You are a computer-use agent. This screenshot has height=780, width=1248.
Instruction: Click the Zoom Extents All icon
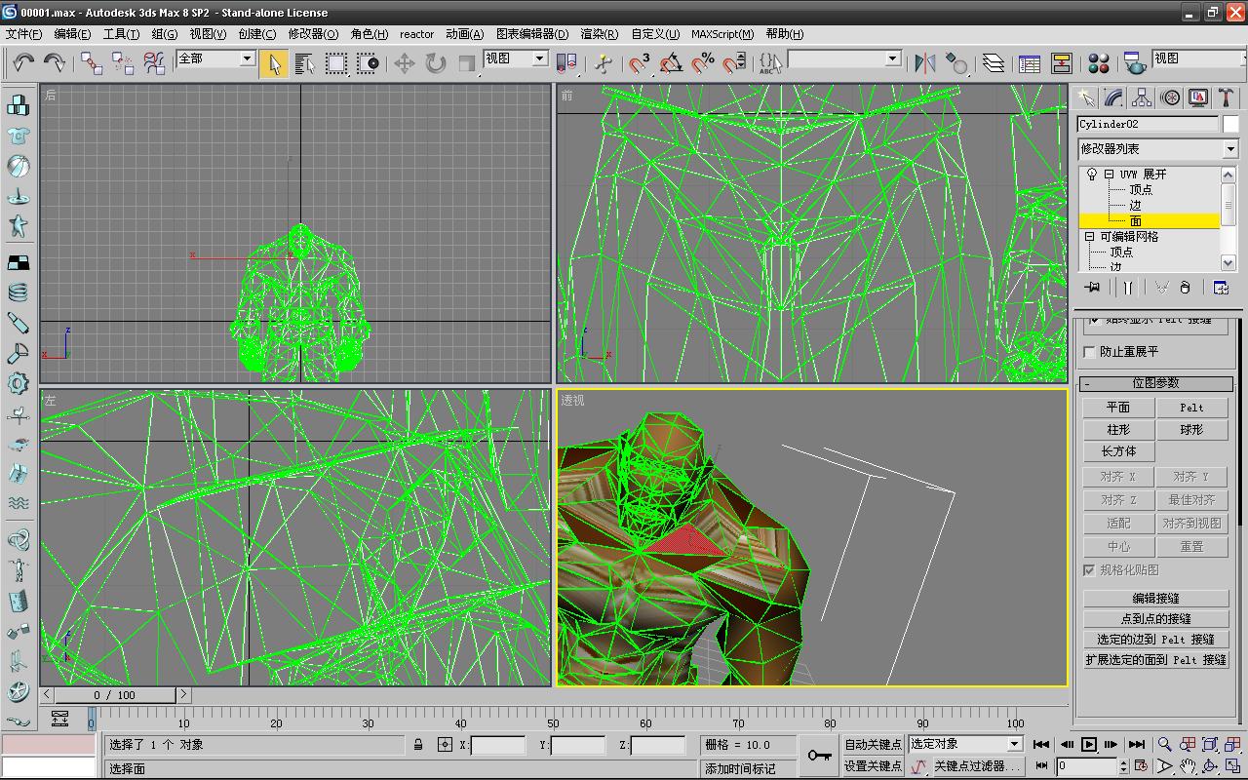pos(1233,744)
